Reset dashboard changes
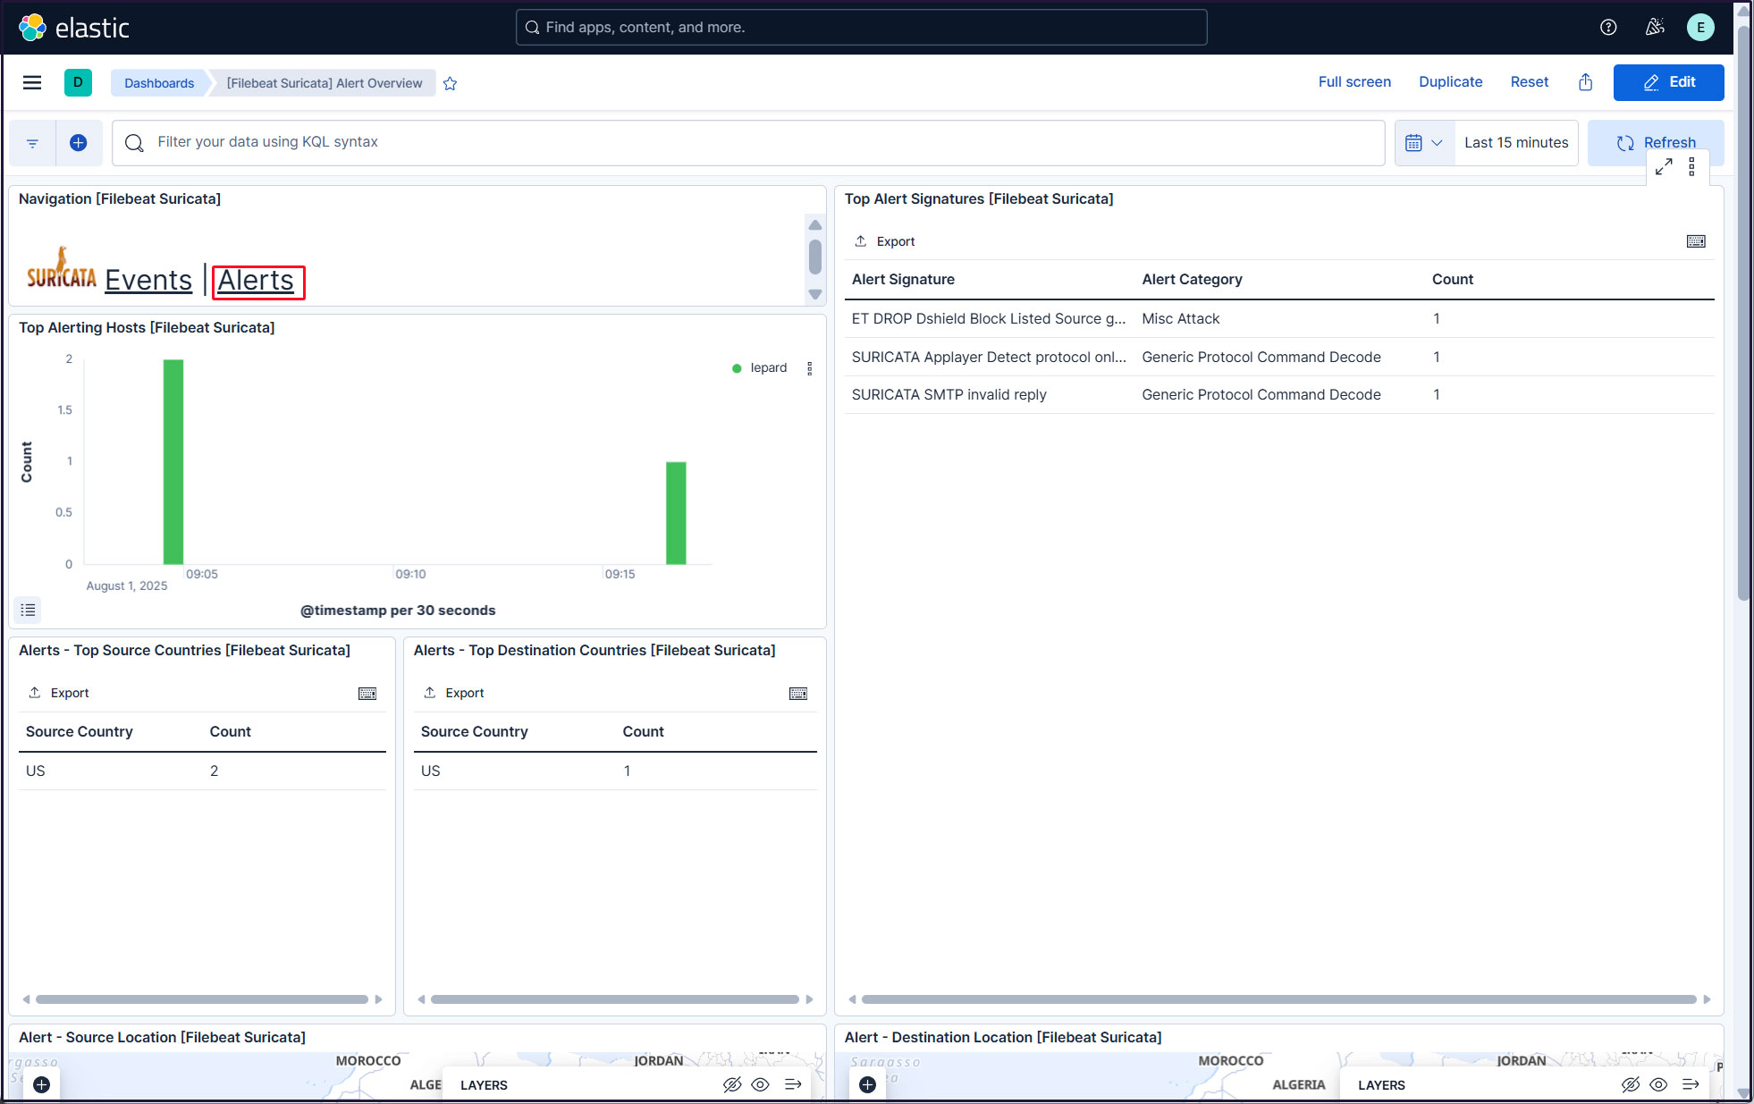1754x1104 pixels. click(1530, 82)
